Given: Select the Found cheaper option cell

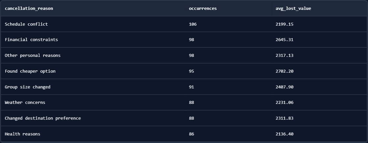Looking at the screenshot, I should pos(30,71).
